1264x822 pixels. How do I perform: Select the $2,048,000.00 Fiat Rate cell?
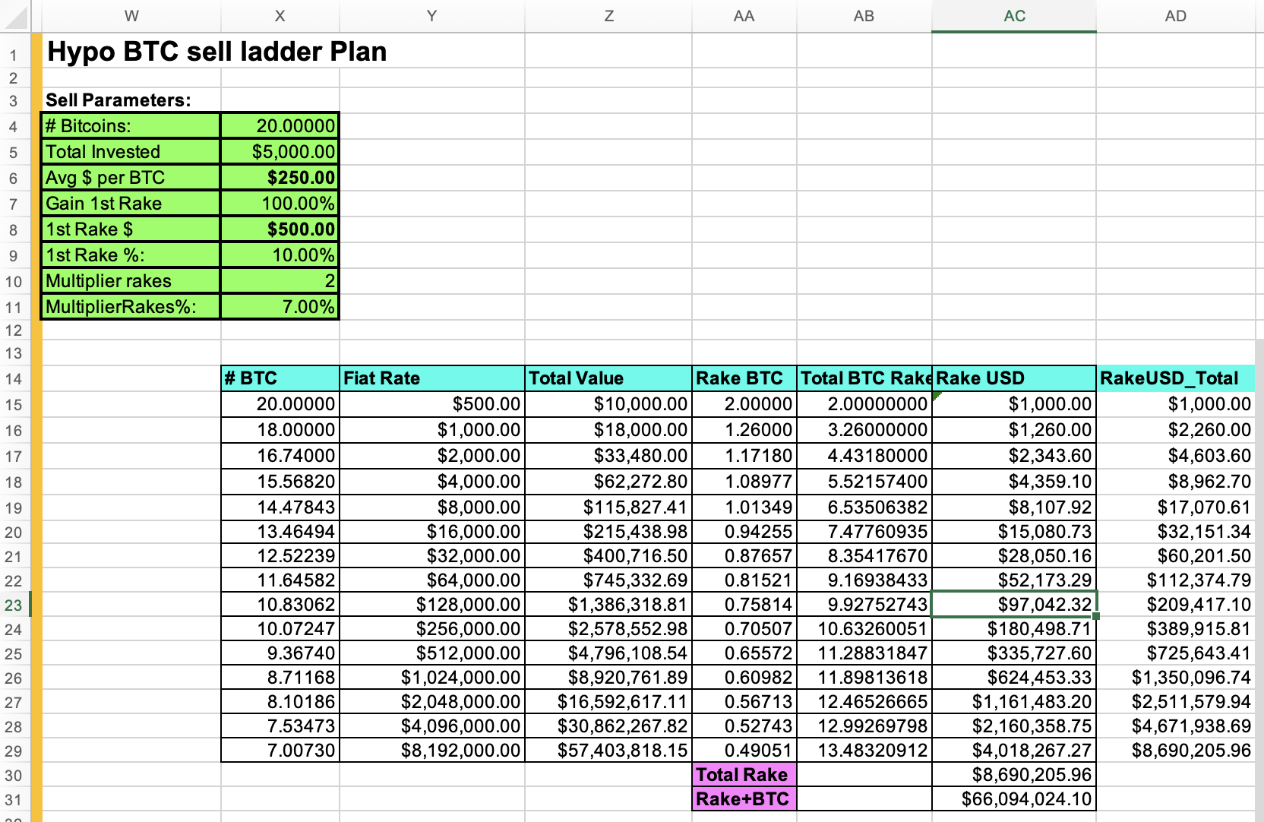tap(432, 703)
